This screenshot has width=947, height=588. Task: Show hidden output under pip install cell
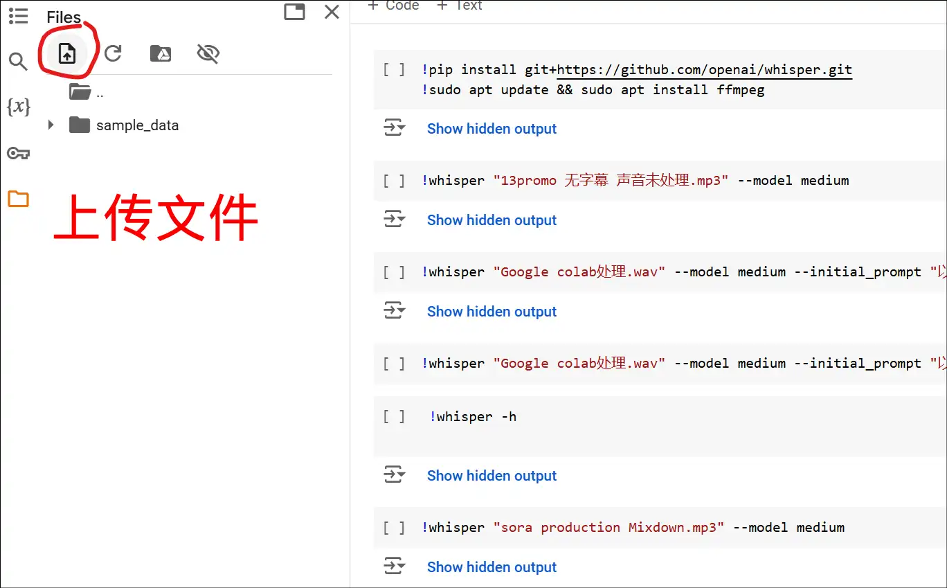point(491,129)
